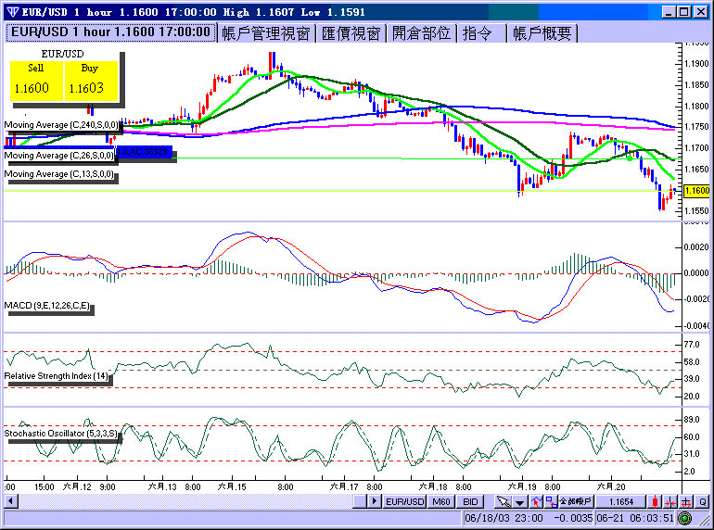
Task: Select the arrow pointer cursor tool
Action: 504,501
